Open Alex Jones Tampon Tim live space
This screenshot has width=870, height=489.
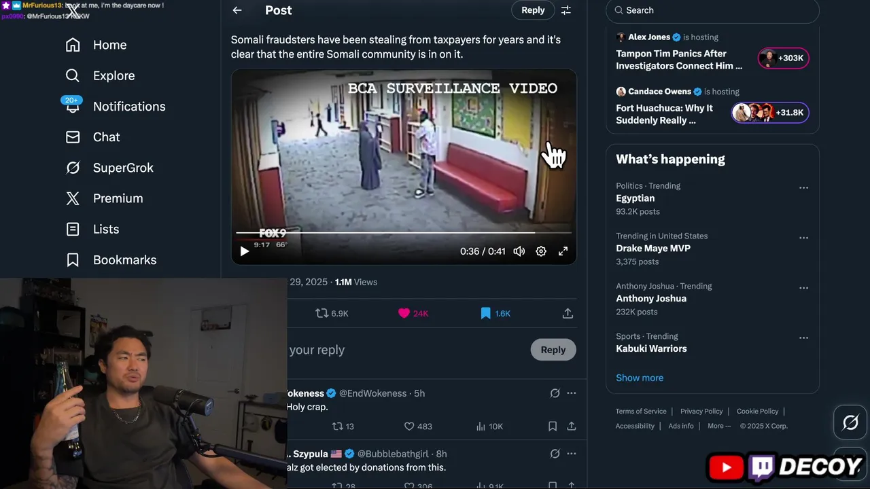tap(679, 60)
